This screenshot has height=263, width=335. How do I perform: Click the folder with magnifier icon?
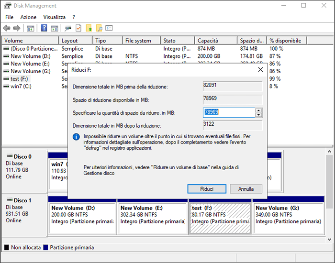99,28
